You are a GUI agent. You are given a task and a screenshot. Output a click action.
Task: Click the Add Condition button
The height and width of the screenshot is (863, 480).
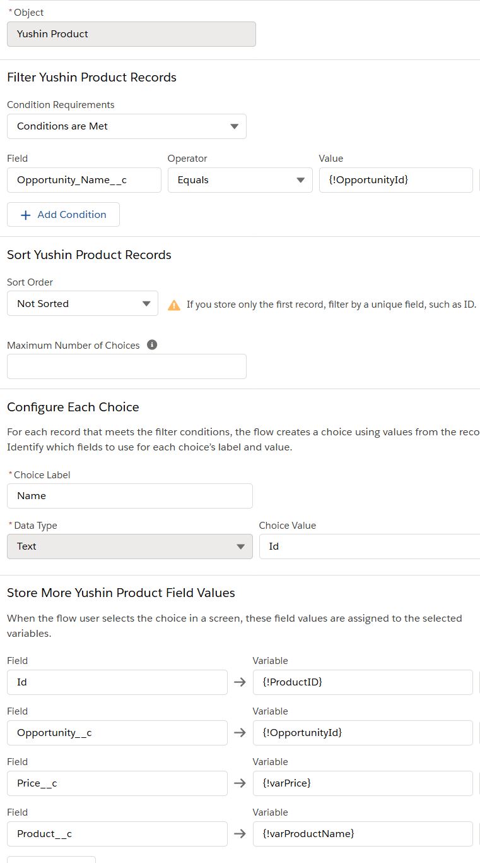[x=63, y=215]
